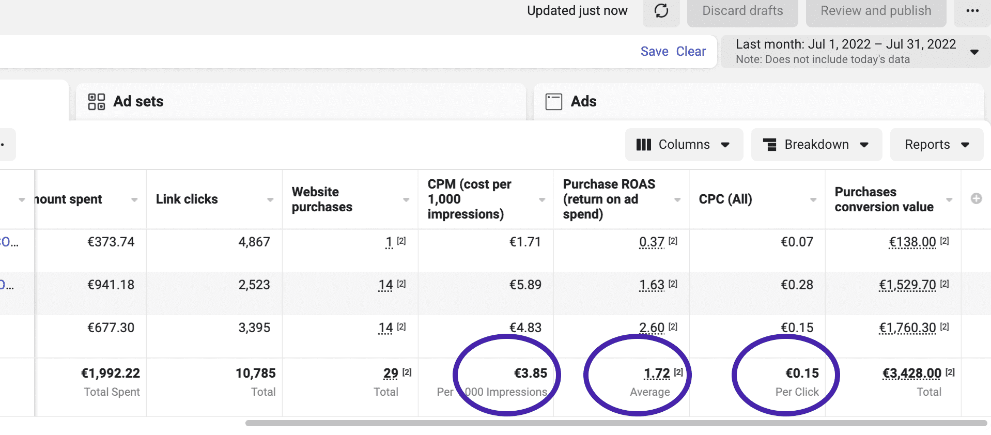The image size is (991, 435).
Task: Click the refresh data icon
Action: coord(661,11)
